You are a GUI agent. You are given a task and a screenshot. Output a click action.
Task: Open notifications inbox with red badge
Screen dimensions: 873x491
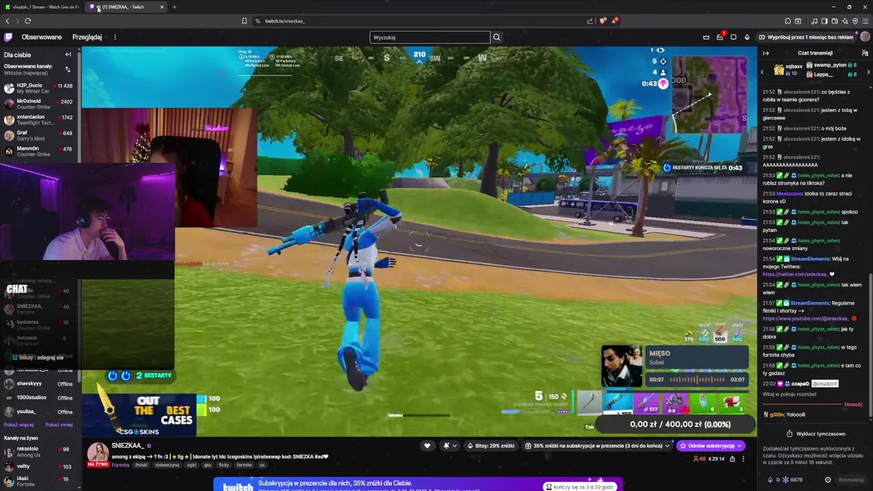pos(720,37)
